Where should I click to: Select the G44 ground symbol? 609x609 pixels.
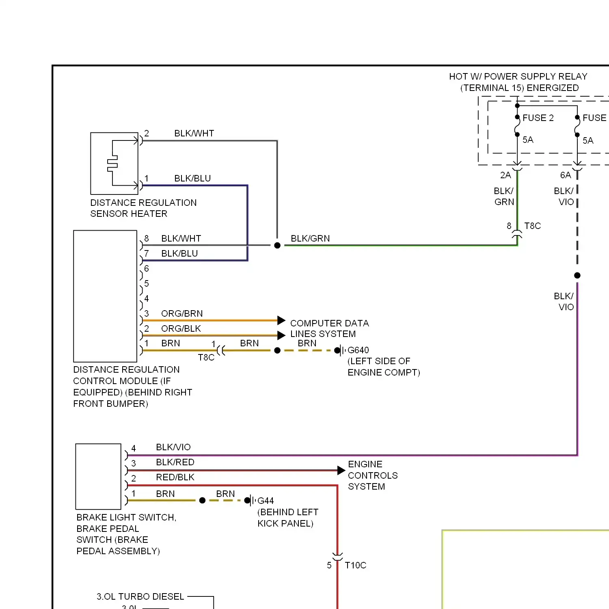tap(250, 500)
